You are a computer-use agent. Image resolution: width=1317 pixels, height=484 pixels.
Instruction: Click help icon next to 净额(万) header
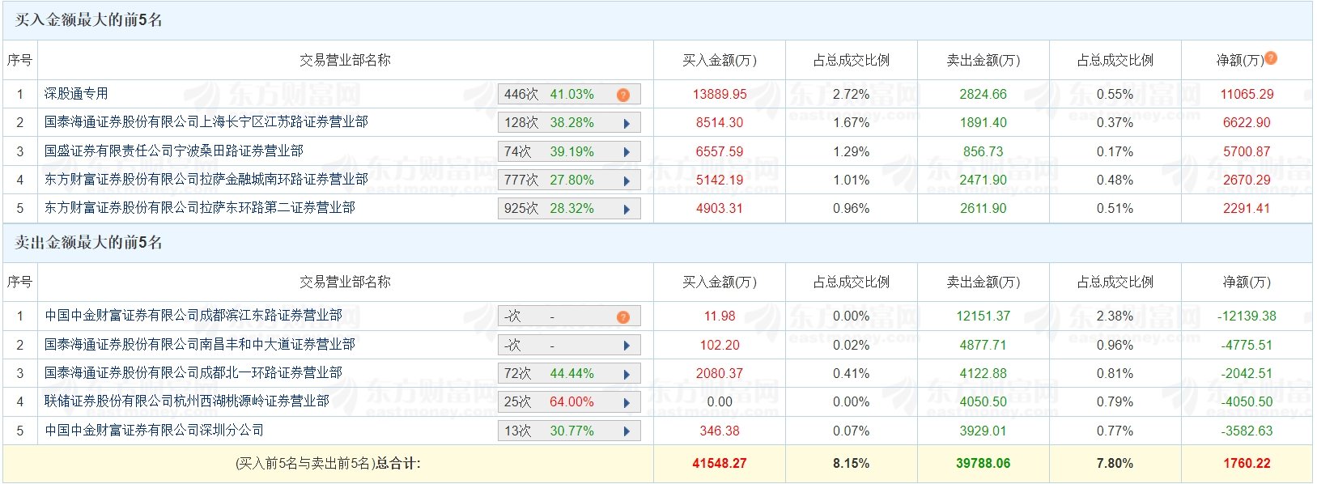coord(1271,57)
